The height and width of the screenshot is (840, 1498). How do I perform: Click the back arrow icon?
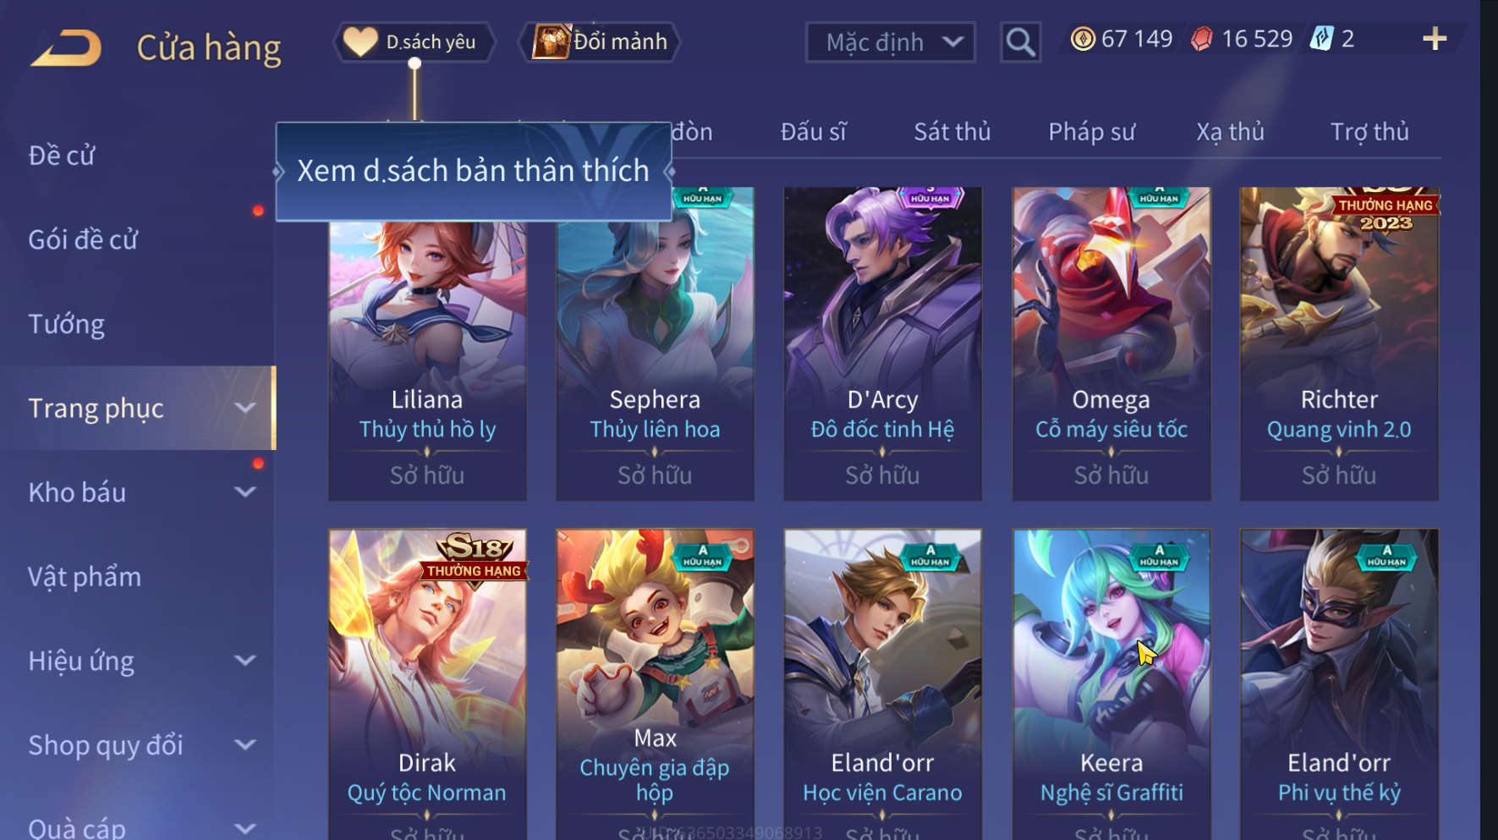66,47
